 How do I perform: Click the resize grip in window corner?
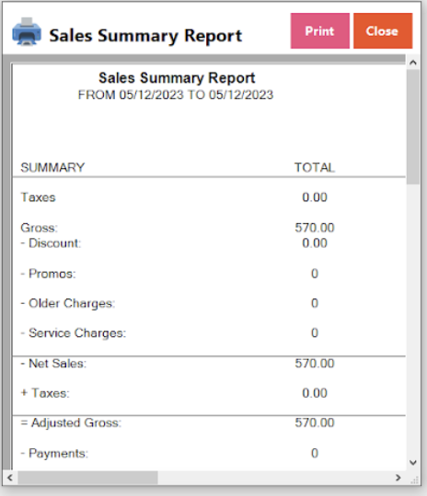click(414, 479)
